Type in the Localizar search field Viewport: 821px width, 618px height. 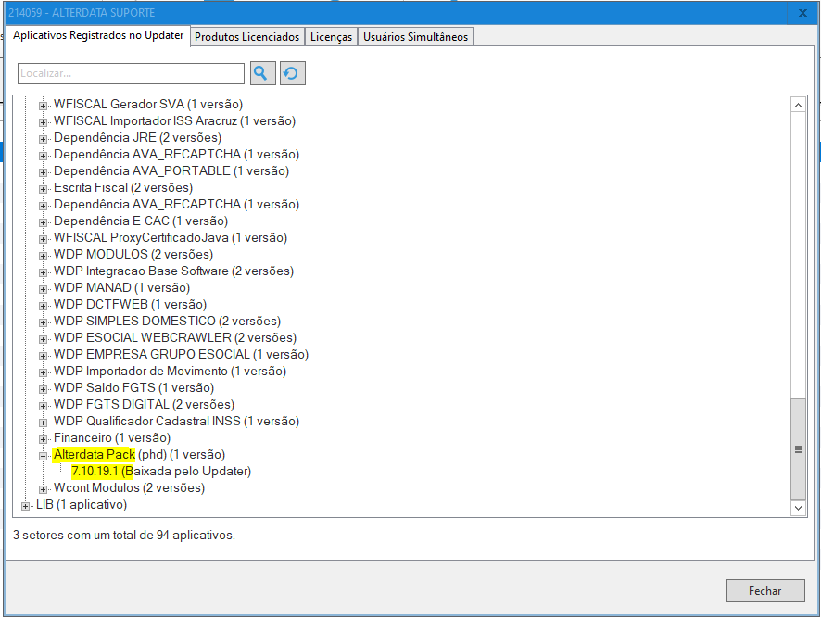[131, 74]
